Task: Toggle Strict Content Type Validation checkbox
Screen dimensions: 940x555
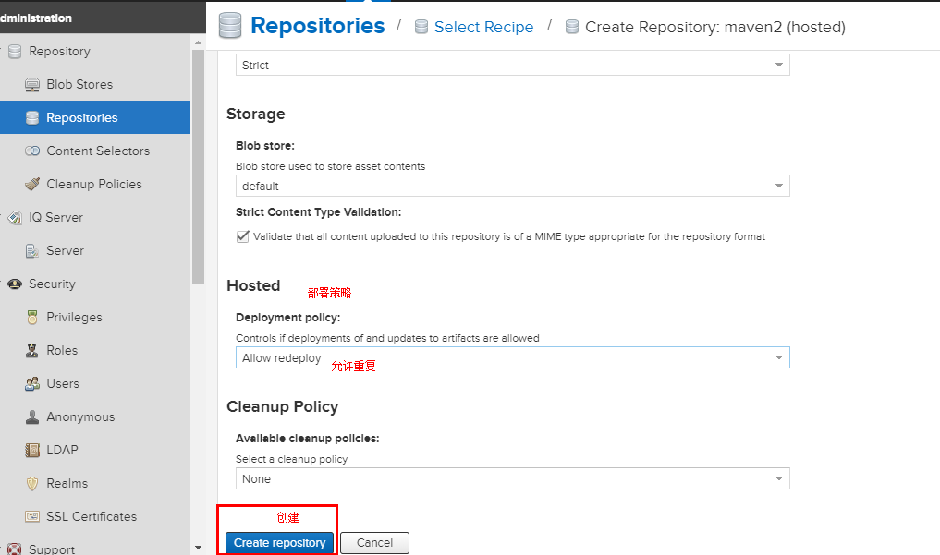Action: tap(244, 236)
